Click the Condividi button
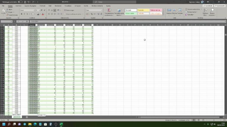 click(208, 6)
